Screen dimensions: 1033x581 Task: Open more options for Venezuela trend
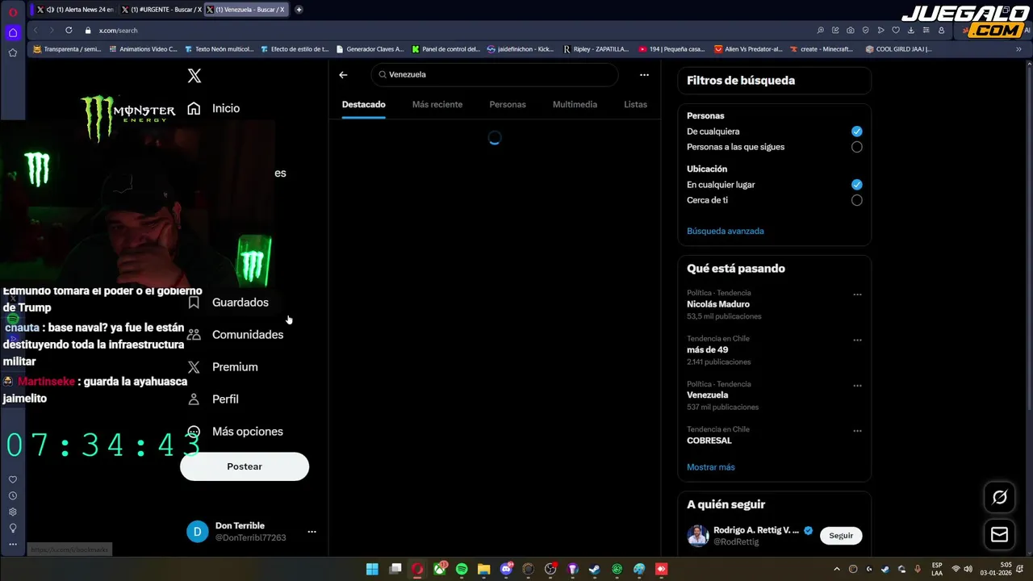[857, 386]
